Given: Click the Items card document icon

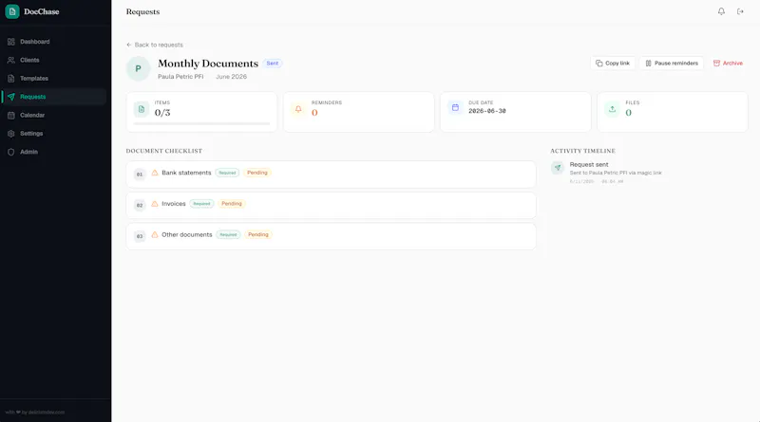Looking at the screenshot, I should (142, 109).
